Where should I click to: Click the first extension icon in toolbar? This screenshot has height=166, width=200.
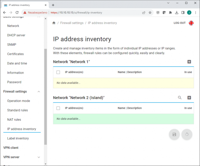coord(158,12)
